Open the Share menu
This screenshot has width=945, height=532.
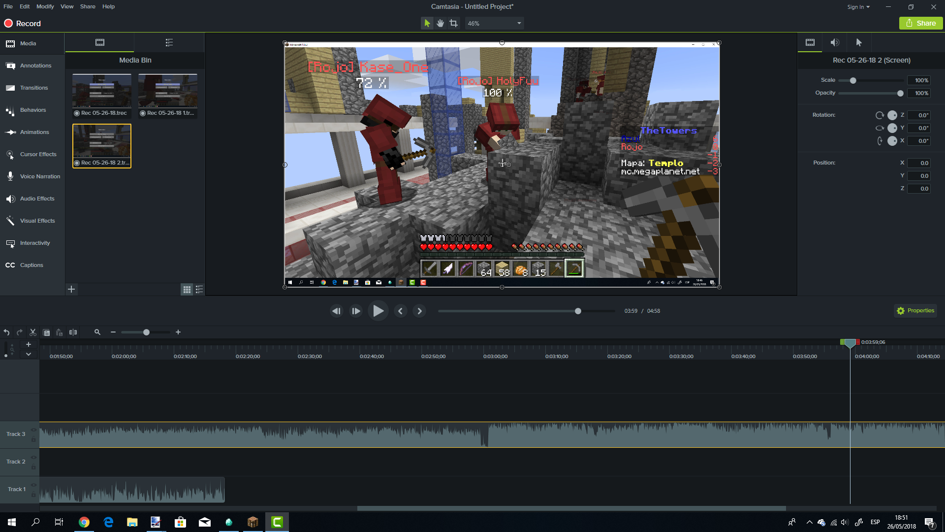point(88,6)
